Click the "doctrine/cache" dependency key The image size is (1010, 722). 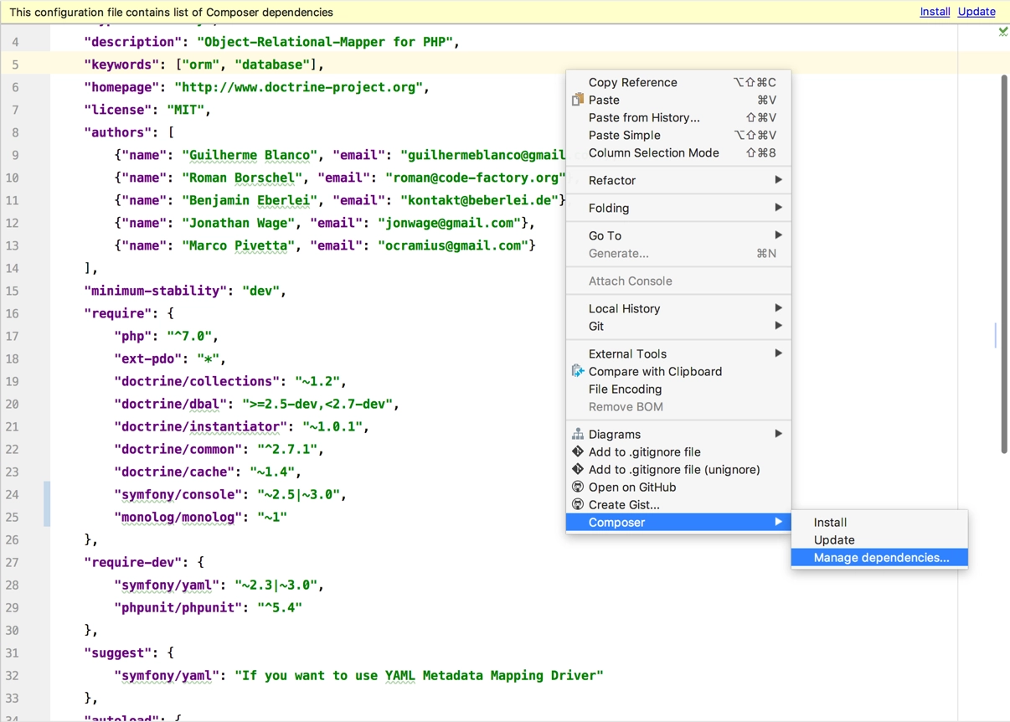click(x=175, y=472)
